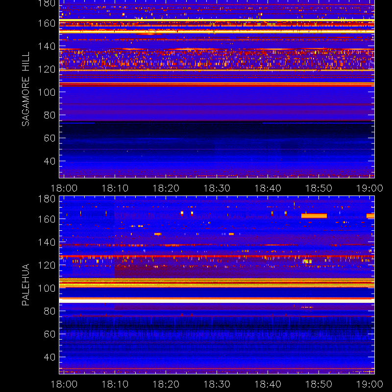Click the 40 tick label on Palehua axis
Screen dimensions: 392x392
coord(49,357)
